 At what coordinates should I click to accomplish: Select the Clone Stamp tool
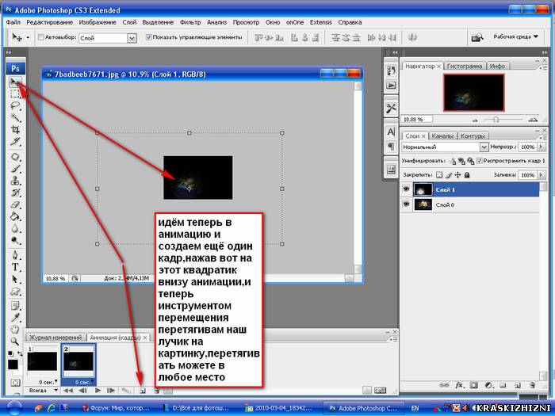(15, 181)
